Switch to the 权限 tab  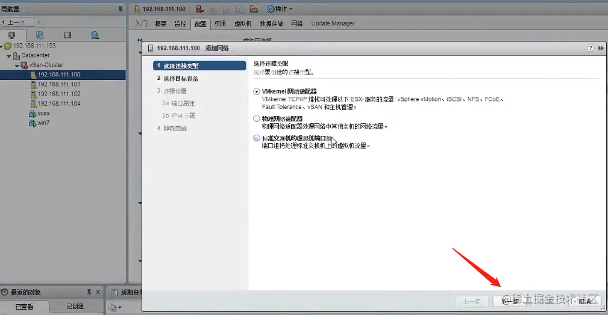221,23
